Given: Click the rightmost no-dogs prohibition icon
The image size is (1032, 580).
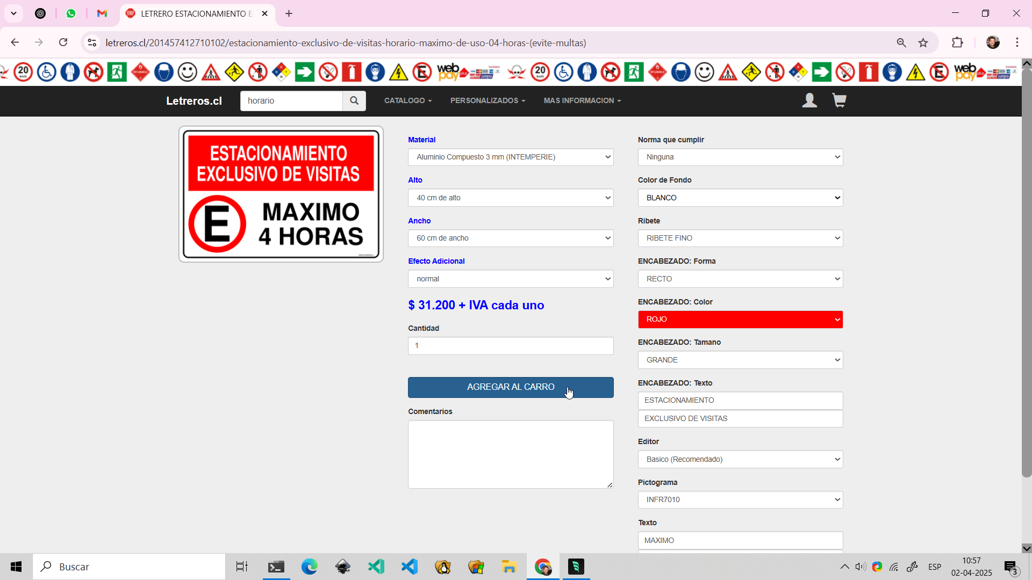Looking at the screenshot, I should click(611, 72).
